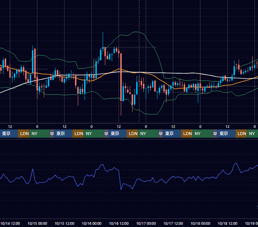The height and width of the screenshot is (227, 258).
Task: Select the 東京 session block at 10/15 12:00
Action: [x=63, y=134]
